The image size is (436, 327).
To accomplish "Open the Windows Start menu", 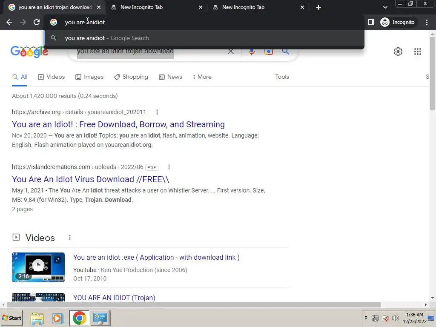I will 11,318.
